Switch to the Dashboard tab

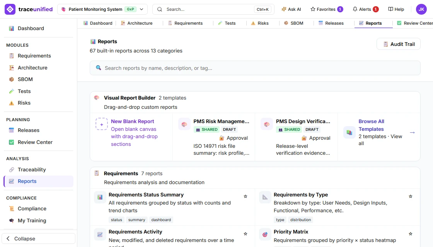point(98,23)
